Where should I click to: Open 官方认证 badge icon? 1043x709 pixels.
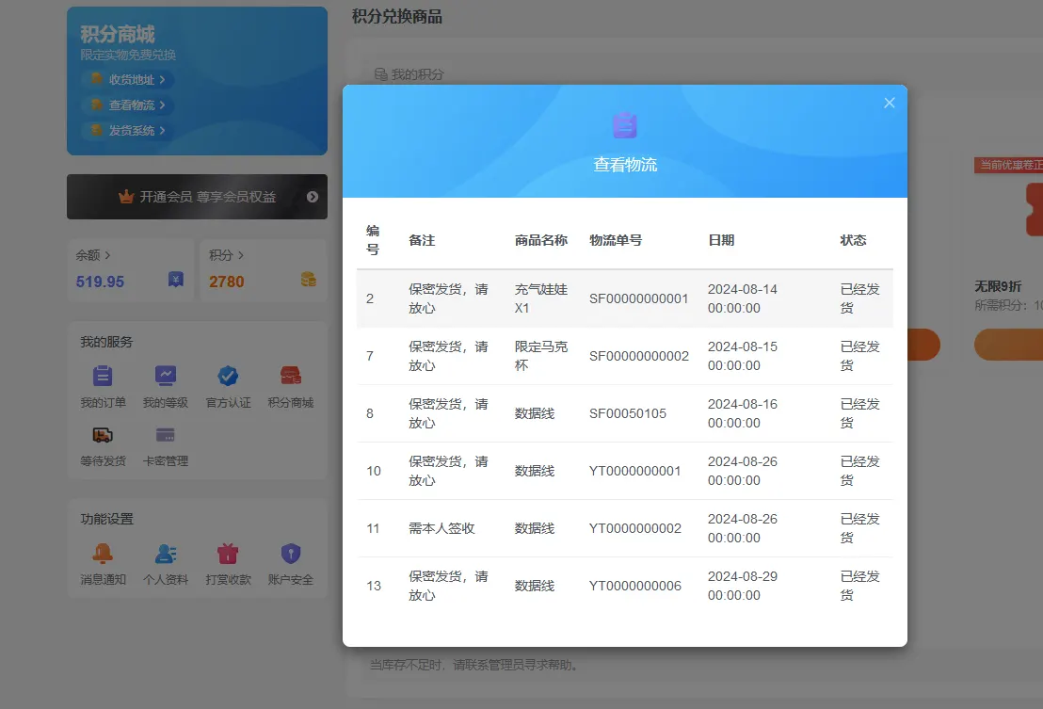pyautogui.click(x=228, y=376)
